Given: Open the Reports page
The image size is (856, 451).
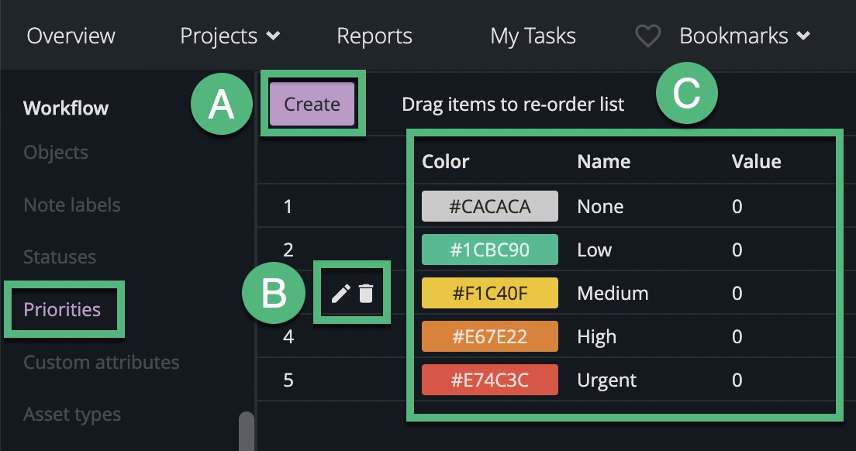Looking at the screenshot, I should click(374, 36).
